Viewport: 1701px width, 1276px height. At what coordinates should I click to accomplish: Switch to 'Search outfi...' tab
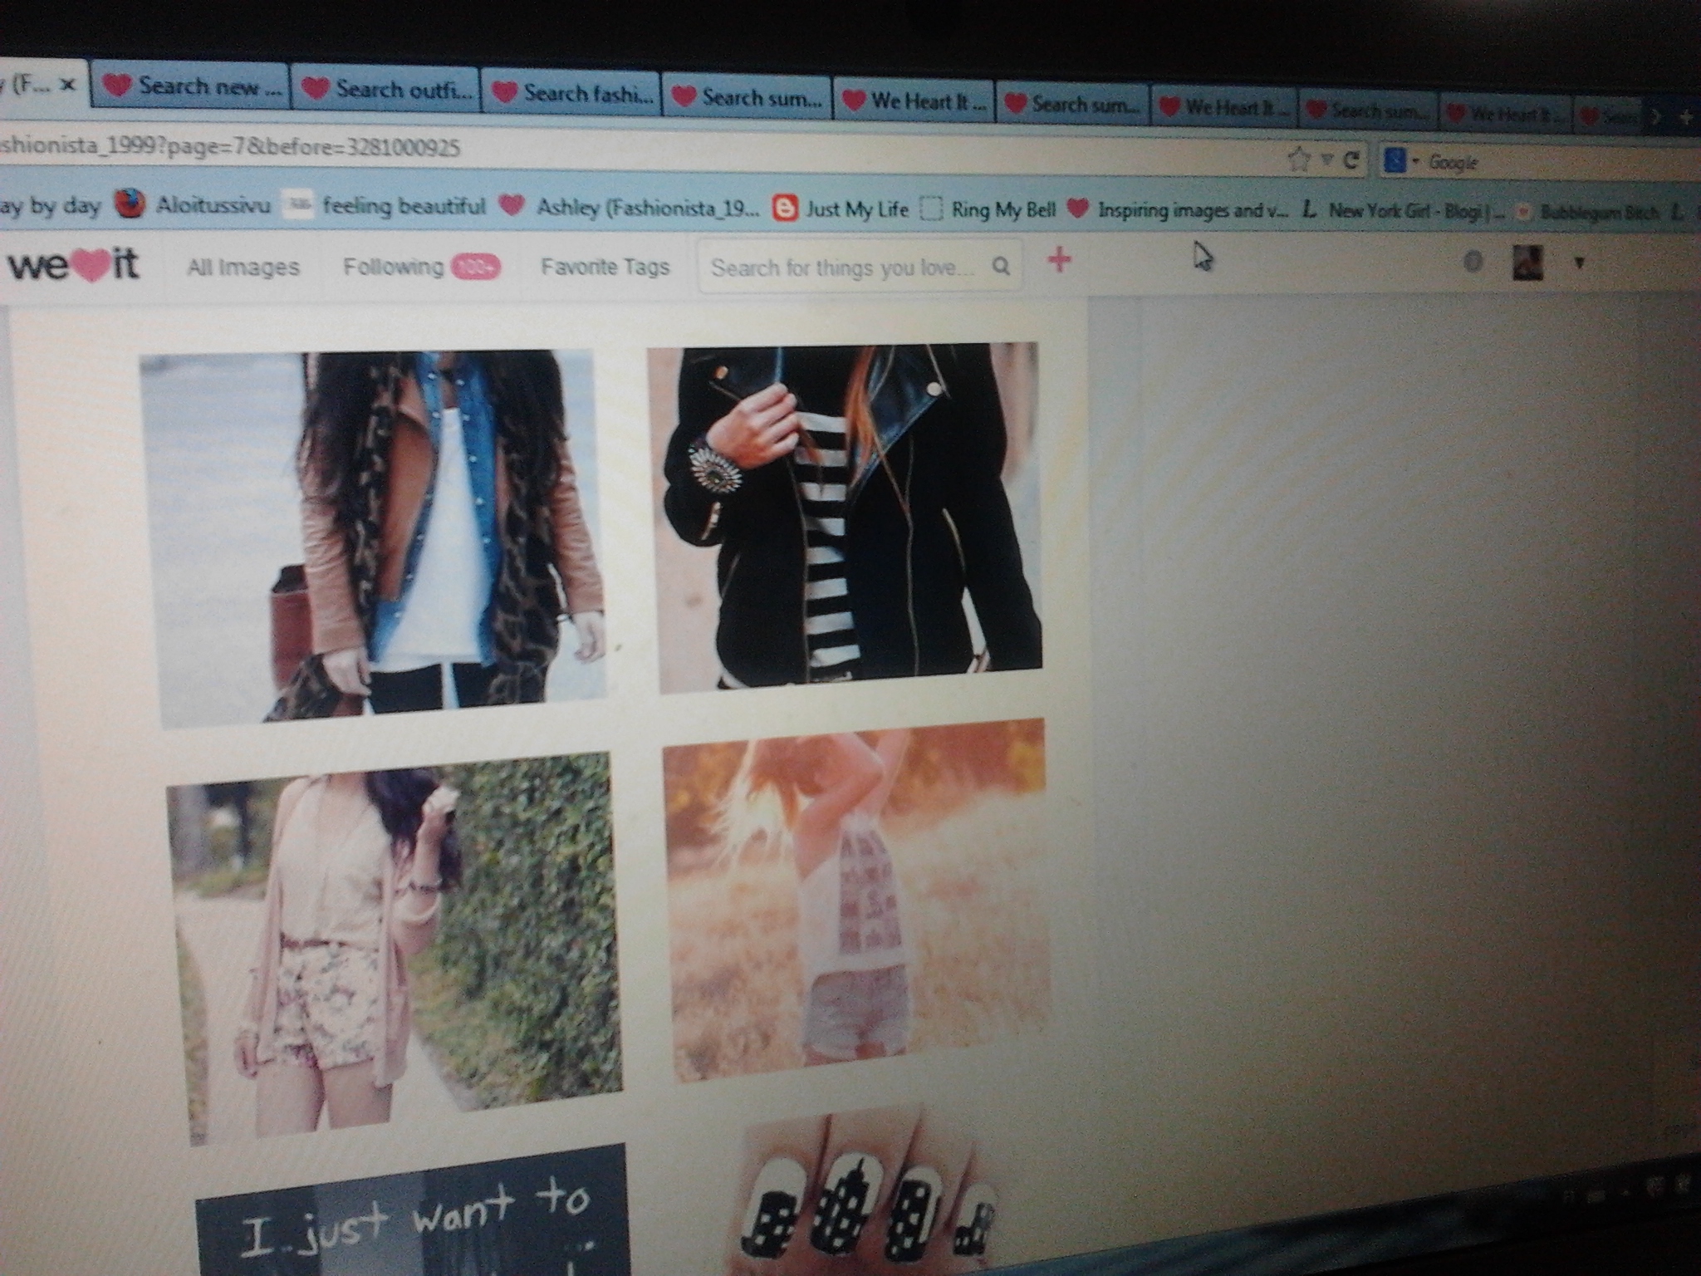[x=385, y=90]
